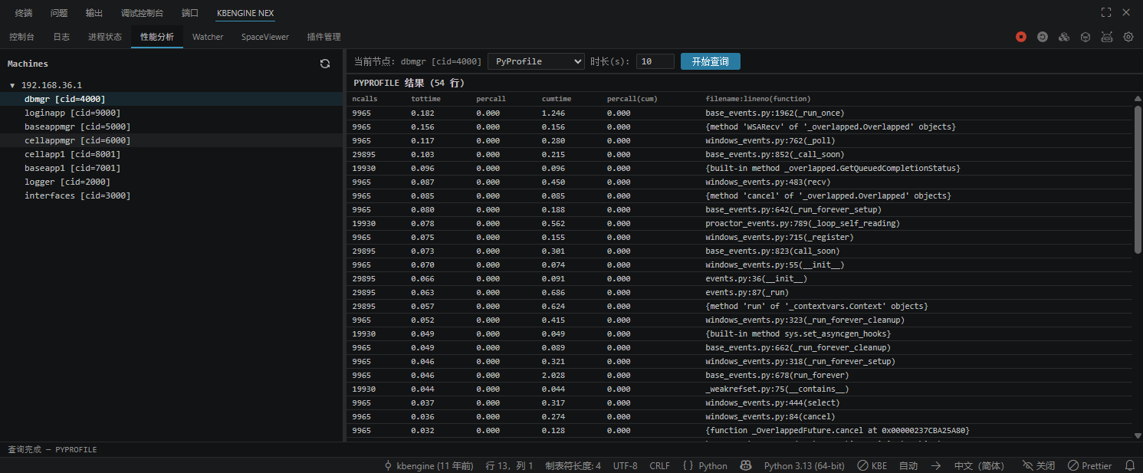This screenshot has width=1143, height=473.
Task: Click the 行 13, 列 1 cursor position
Action: [510, 465]
